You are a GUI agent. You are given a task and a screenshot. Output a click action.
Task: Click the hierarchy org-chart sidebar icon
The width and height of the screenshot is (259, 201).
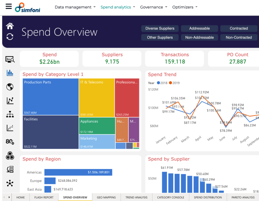click(10, 114)
